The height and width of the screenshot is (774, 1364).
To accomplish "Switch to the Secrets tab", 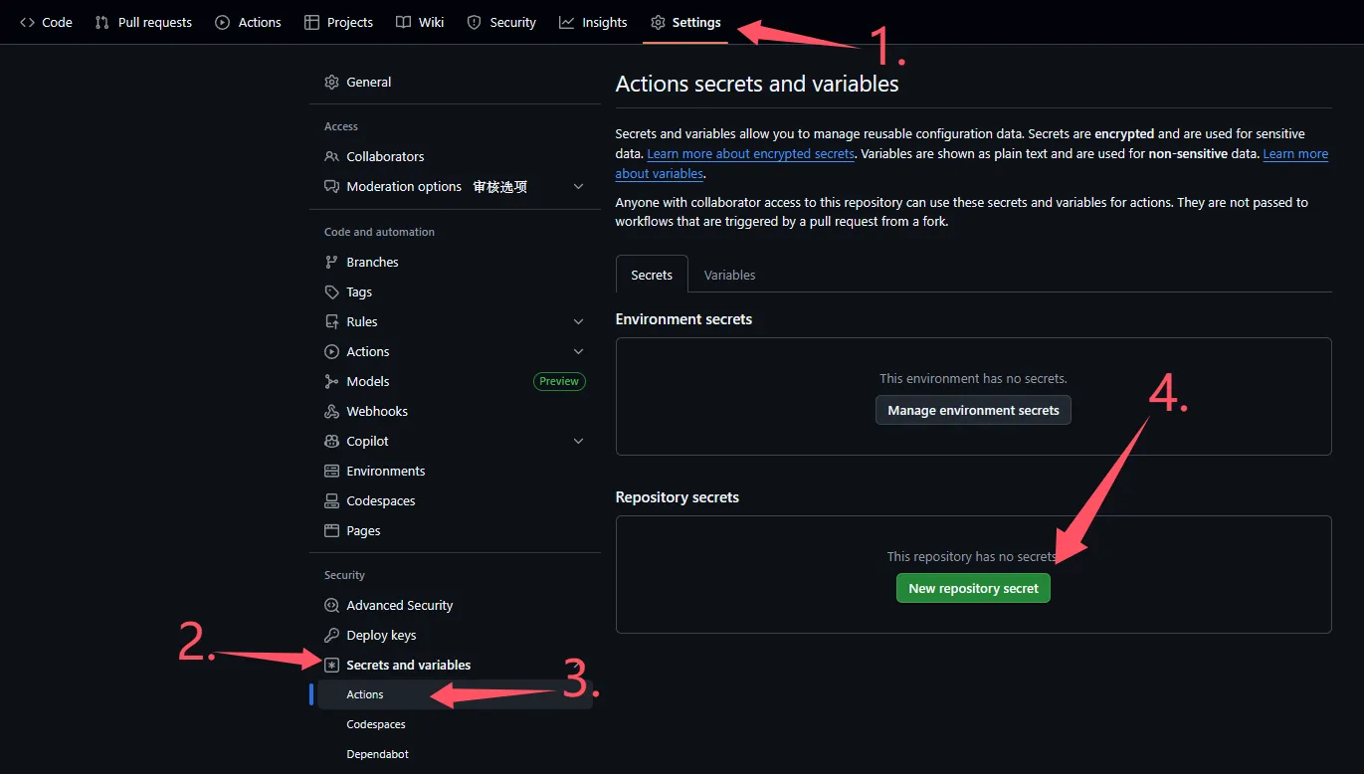I will pyautogui.click(x=652, y=275).
